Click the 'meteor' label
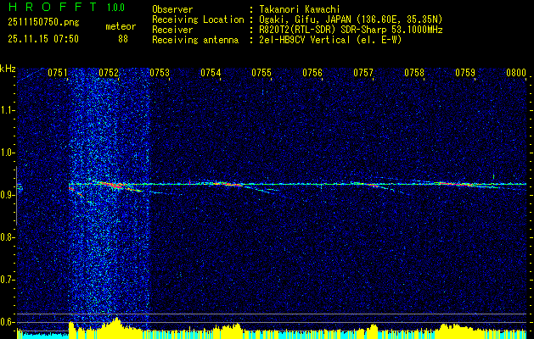534x339 pixels. 121,26
